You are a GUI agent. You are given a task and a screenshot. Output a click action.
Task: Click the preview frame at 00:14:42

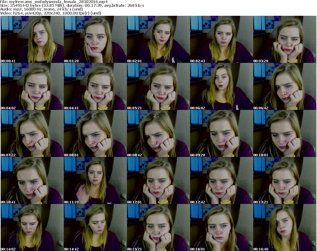tap(95, 227)
